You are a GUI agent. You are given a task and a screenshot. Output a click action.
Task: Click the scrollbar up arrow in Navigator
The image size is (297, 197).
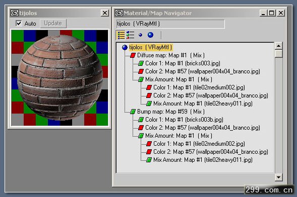click(x=279, y=46)
